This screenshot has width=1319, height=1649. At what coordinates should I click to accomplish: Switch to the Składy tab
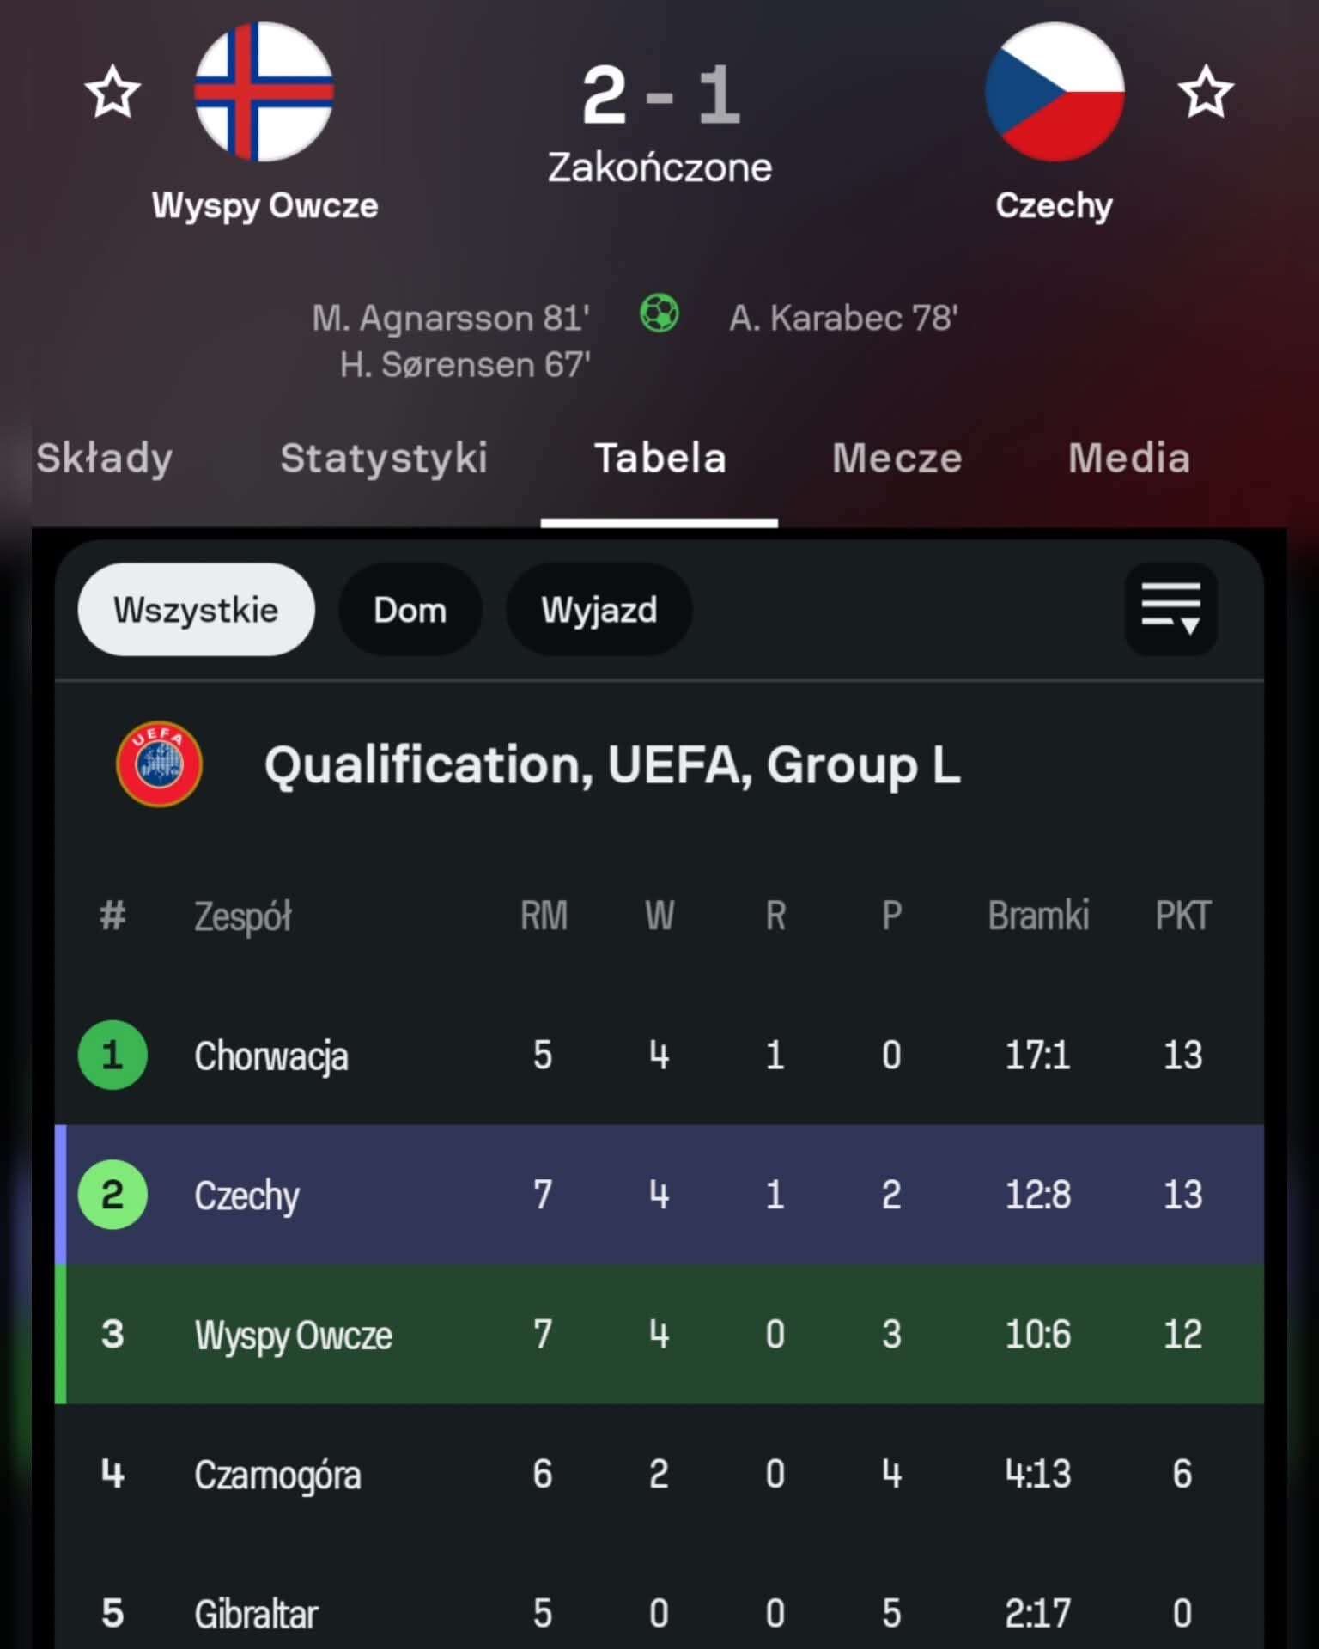[105, 458]
